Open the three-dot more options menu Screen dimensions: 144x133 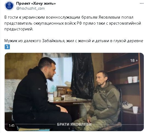tap(142, 4)
